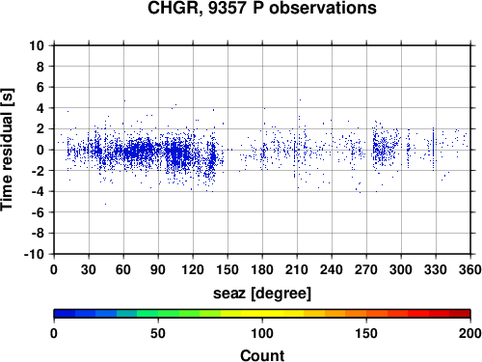Click the y-axis tick label -10
Screen dimensions: 482x362
click(x=34, y=254)
